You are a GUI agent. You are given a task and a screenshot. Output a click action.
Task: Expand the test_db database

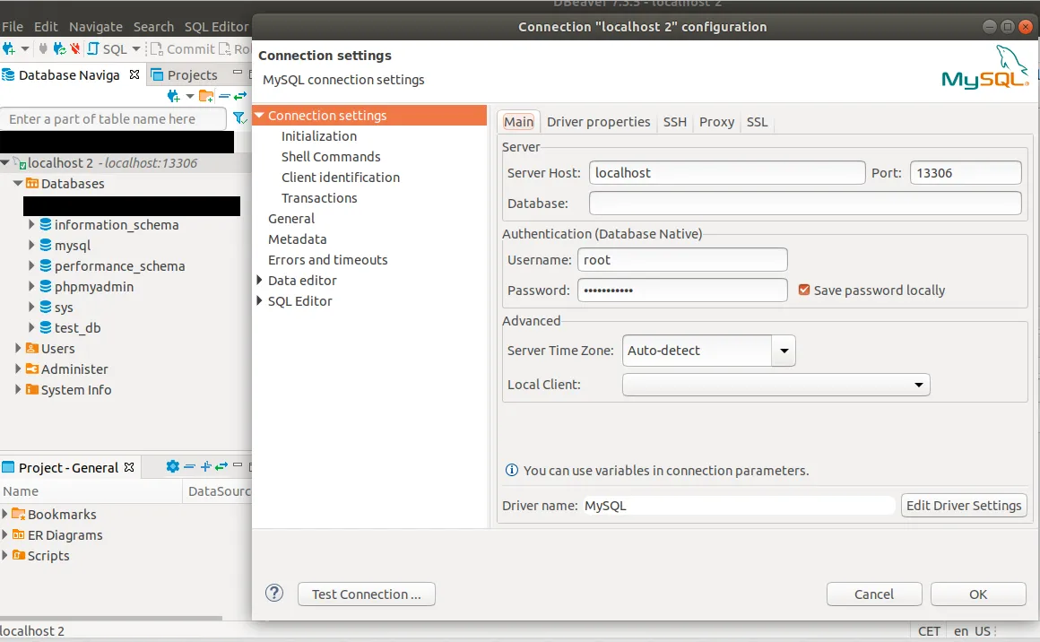[31, 327]
